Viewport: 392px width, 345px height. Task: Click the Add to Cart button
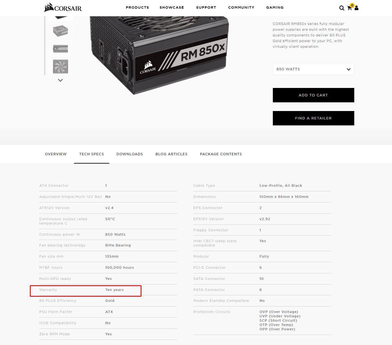313,95
